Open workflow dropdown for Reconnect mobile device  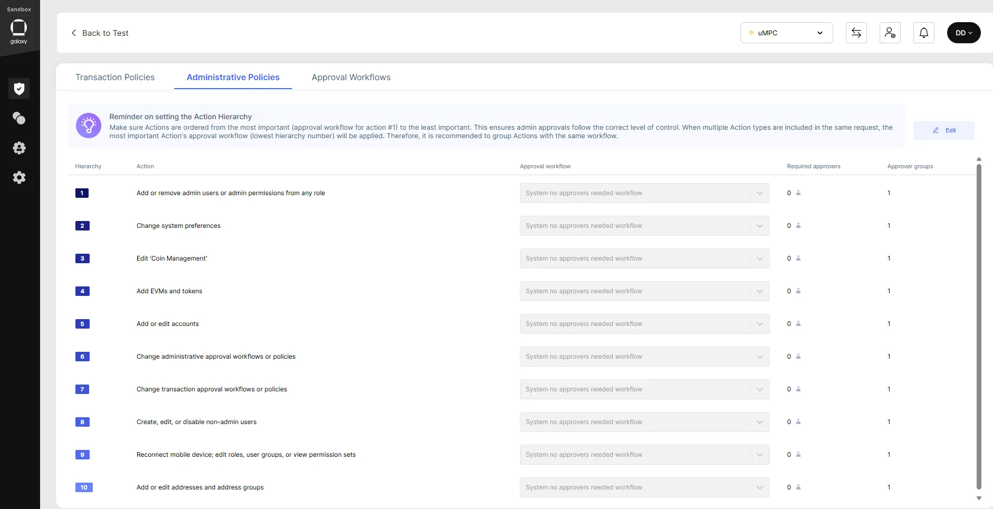(644, 455)
